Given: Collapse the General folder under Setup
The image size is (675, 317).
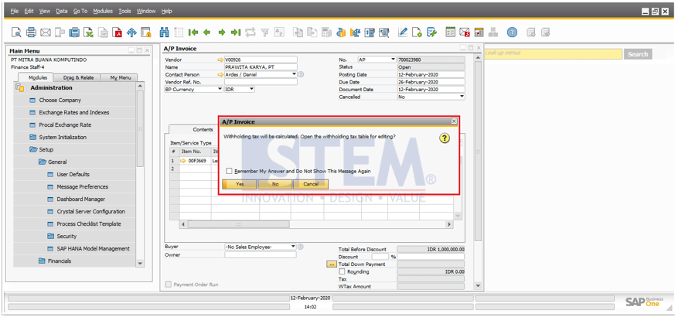Looking at the screenshot, I should [x=43, y=162].
